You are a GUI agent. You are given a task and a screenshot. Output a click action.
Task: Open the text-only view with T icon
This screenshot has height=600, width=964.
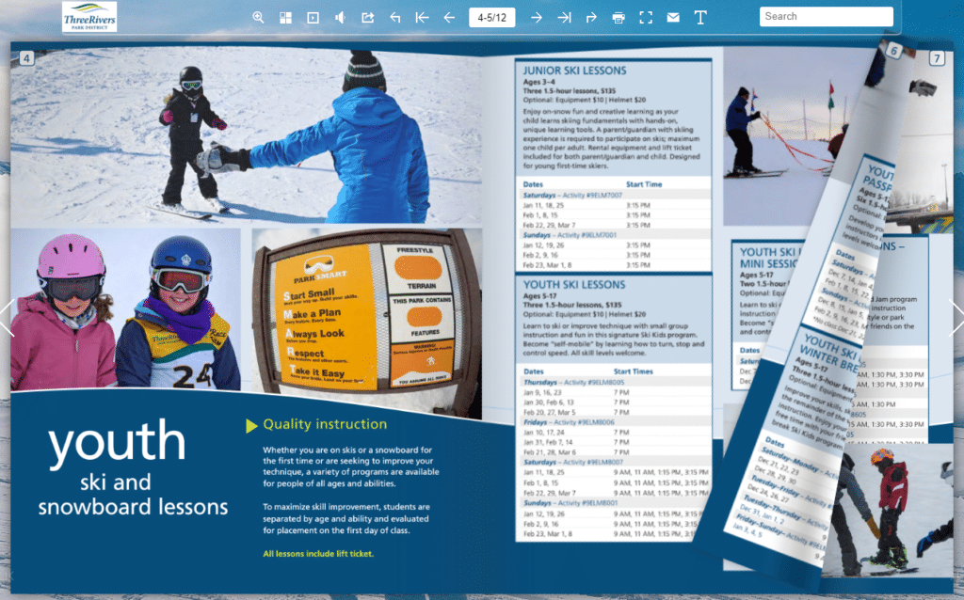[x=700, y=17]
